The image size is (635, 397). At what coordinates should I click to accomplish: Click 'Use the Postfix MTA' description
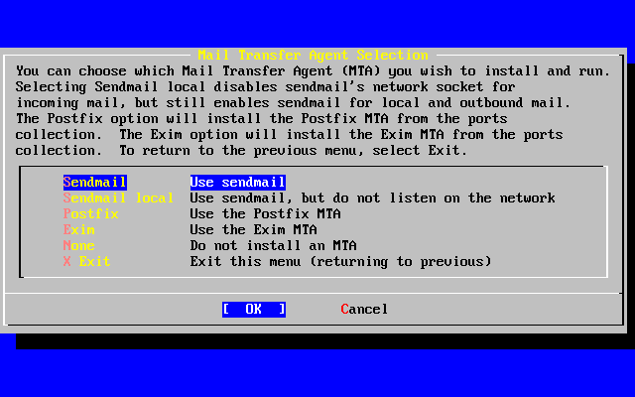point(265,214)
